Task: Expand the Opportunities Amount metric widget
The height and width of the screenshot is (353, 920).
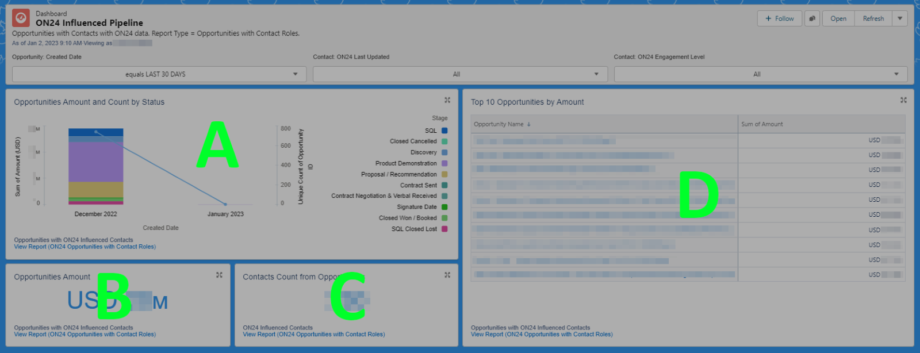Action: (219, 275)
